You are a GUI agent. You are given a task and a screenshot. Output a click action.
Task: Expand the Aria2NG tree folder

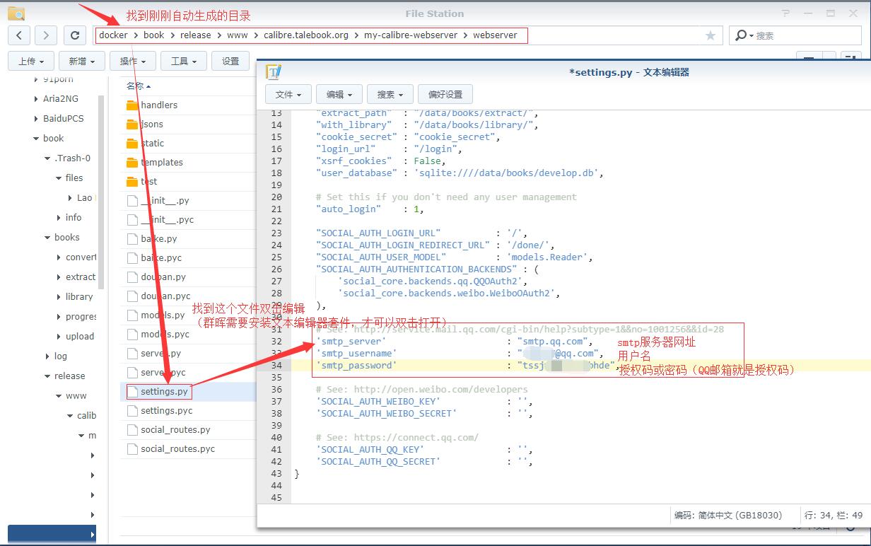[36, 99]
